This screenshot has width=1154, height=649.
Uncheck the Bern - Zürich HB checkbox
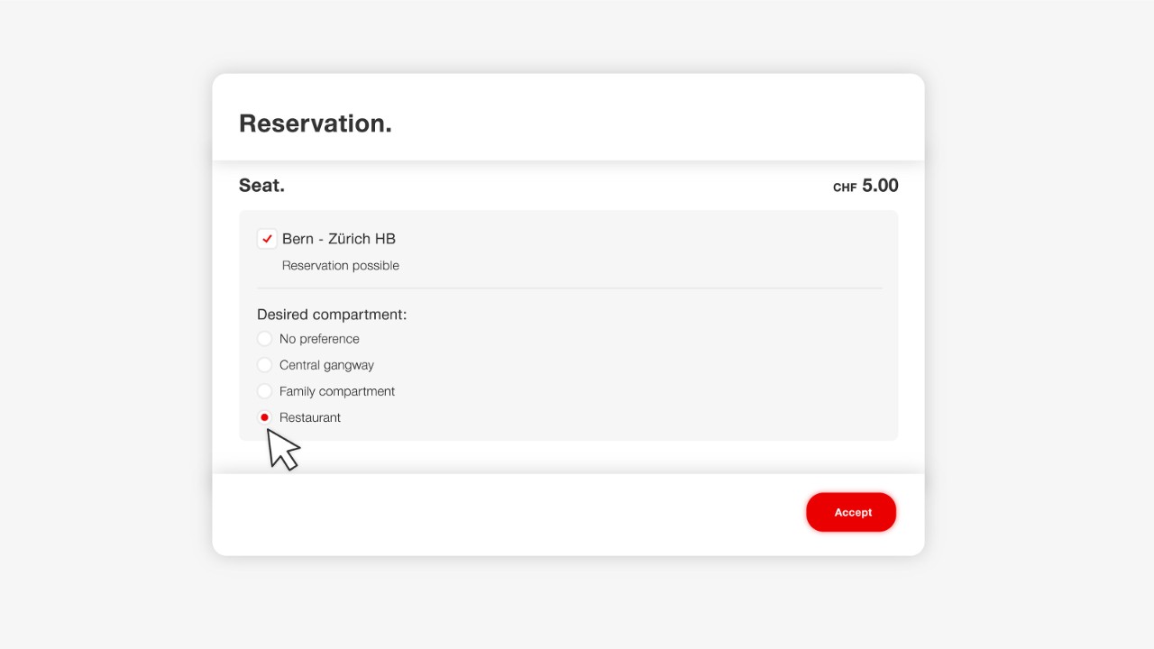(266, 239)
